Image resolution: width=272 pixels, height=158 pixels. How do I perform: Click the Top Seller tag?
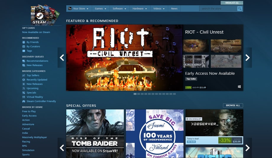[191, 79]
